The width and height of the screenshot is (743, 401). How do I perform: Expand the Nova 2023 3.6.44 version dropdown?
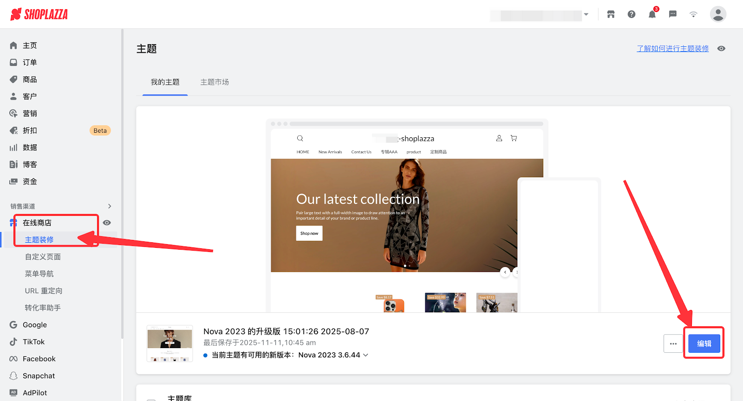coord(365,355)
